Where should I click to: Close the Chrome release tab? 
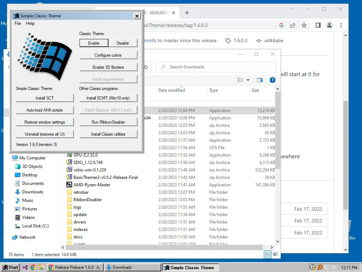coord(174,13)
